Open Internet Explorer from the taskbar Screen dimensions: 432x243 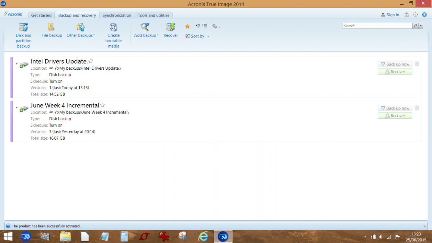[x=203, y=237]
